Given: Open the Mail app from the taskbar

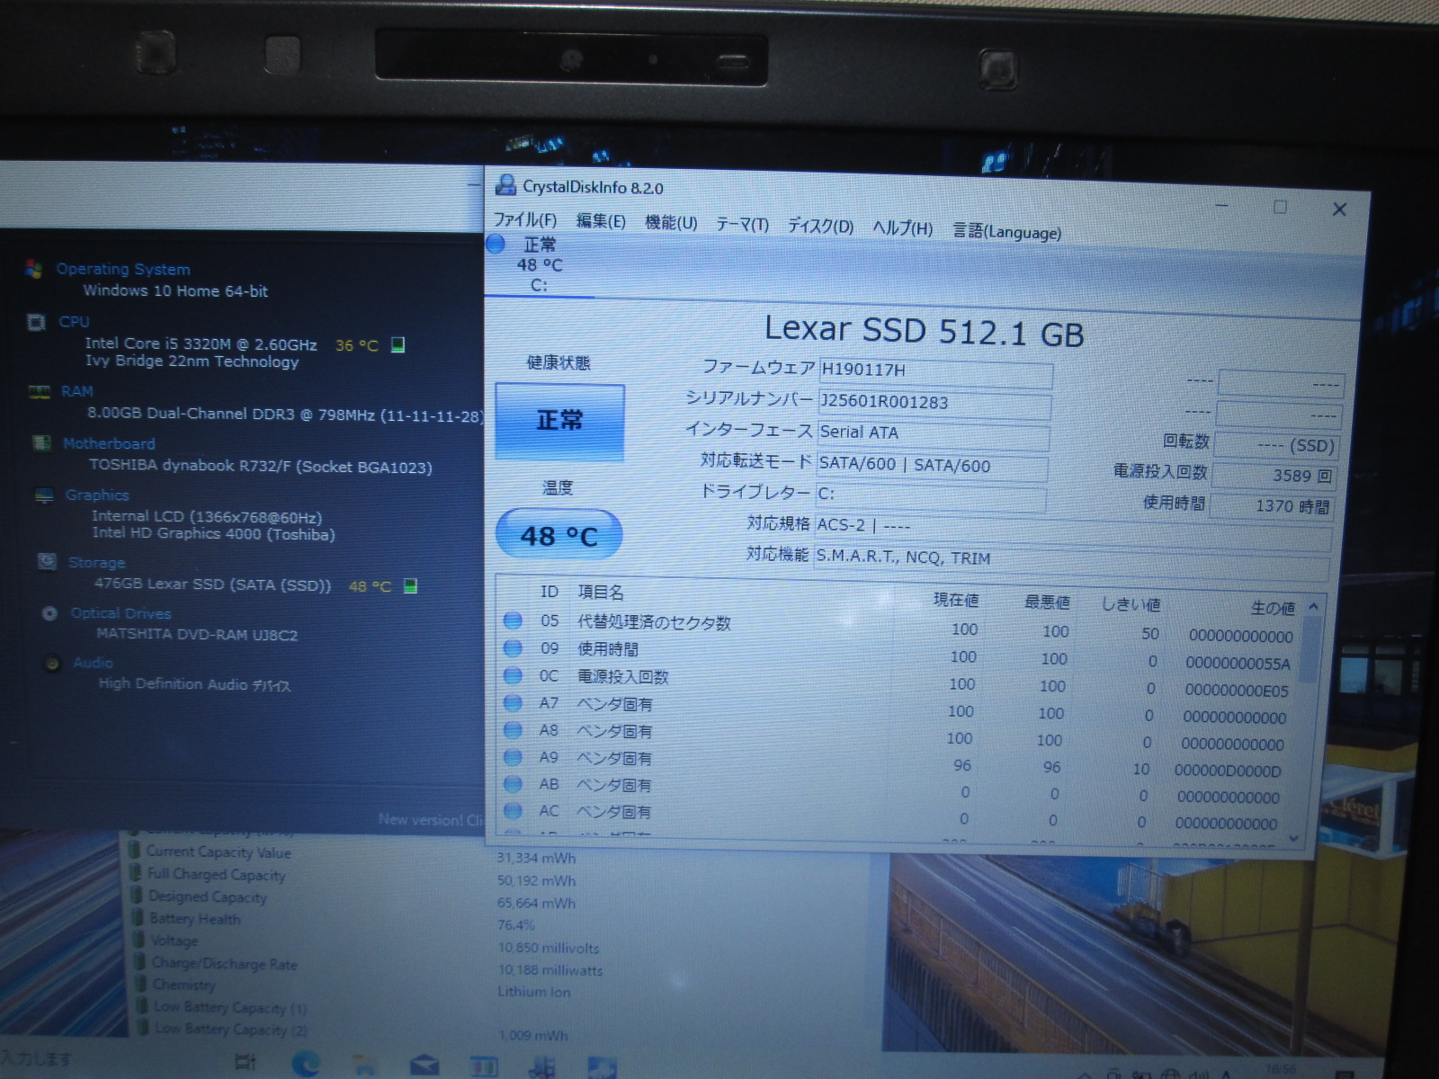Looking at the screenshot, I should (x=424, y=1066).
